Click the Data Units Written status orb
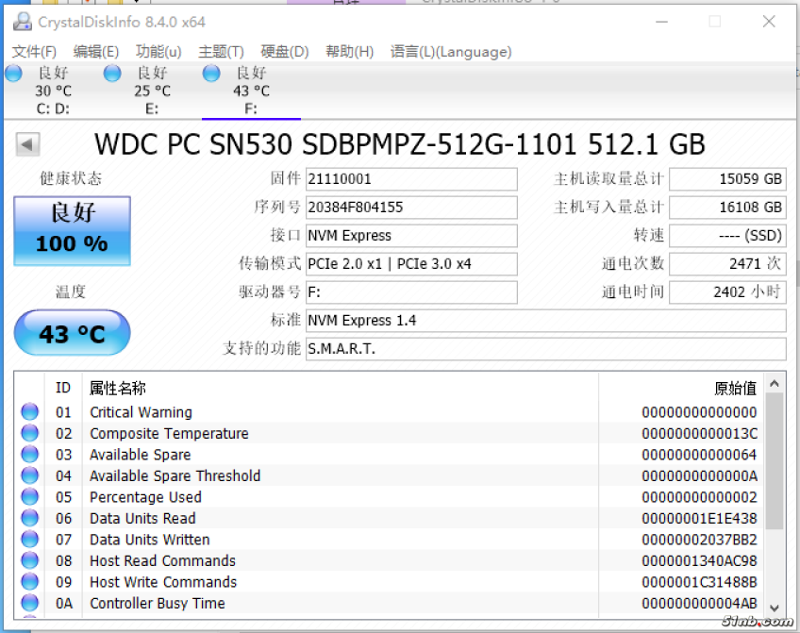 (29, 540)
